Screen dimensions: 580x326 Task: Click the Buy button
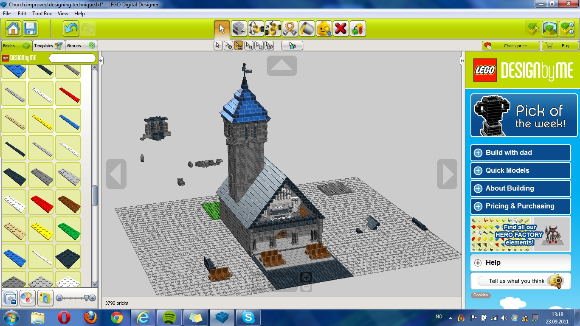(560, 45)
